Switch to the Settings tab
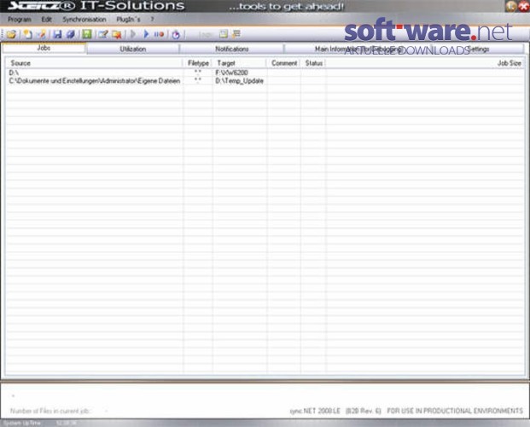 pyautogui.click(x=478, y=49)
